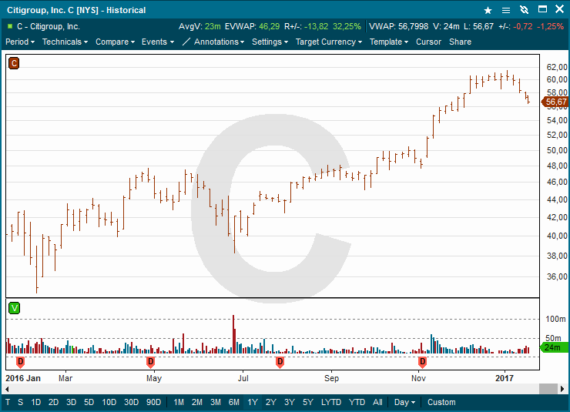Image resolution: width=570 pixels, height=412 pixels.
Task: Switch to the 1M range
Action: click(179, 402)
